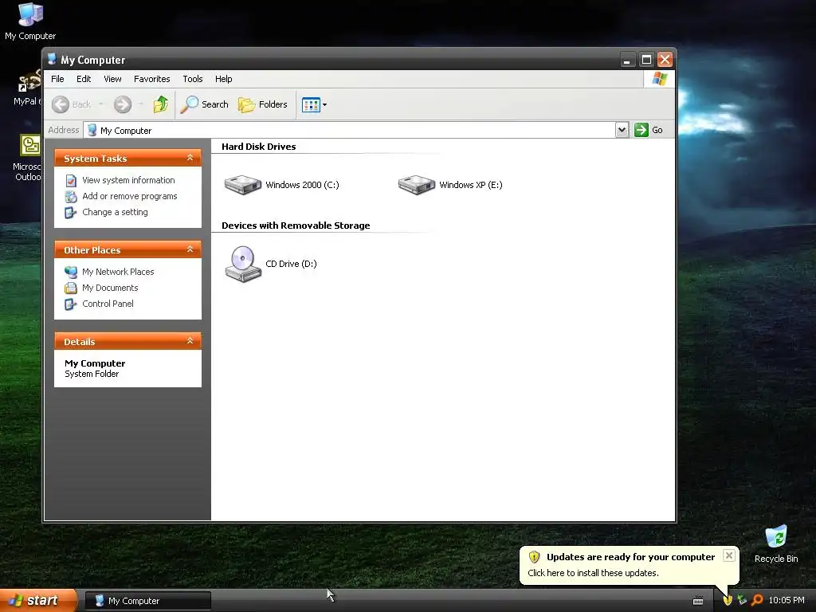Open the Back history dropdown arrow
This screenshot has height=612, width=816.
pos(101,104)
